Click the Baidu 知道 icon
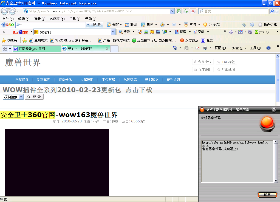Viewport: 280px width, 202px height. pos(152,32)
